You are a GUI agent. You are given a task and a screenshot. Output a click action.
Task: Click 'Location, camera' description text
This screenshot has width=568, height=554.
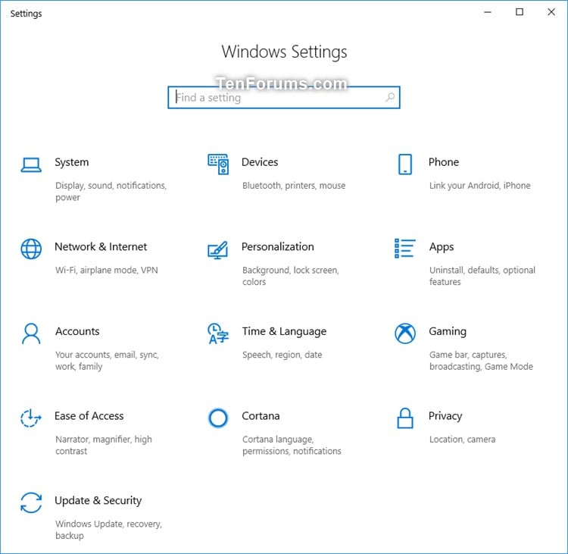(462, 440)
